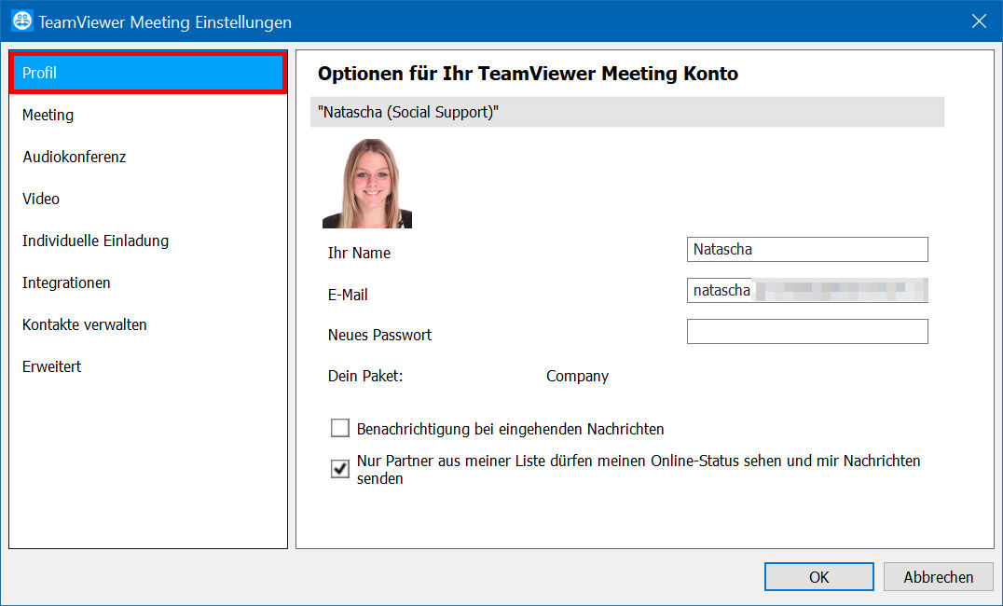Open Kontakte verwalten section
1003x606 pixels.
(x=148, y=324)
